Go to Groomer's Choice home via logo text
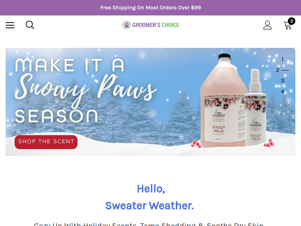The height and width of the screenshot is (226, 301). click(x=156, y=25)
